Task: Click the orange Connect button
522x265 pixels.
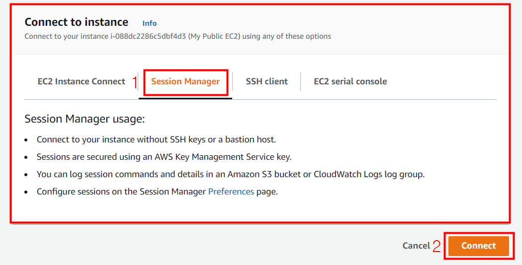Action: [x=478, y=246]
